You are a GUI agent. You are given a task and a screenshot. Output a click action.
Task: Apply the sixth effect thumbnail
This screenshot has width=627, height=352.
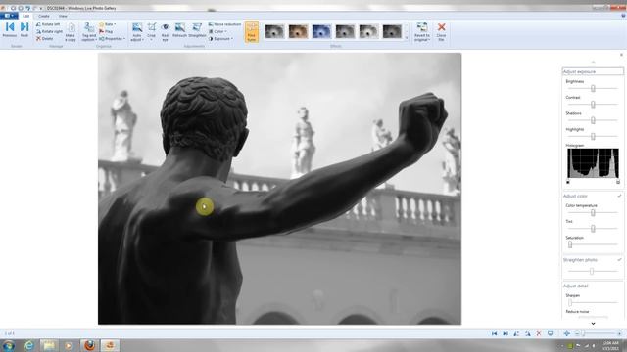392,31
